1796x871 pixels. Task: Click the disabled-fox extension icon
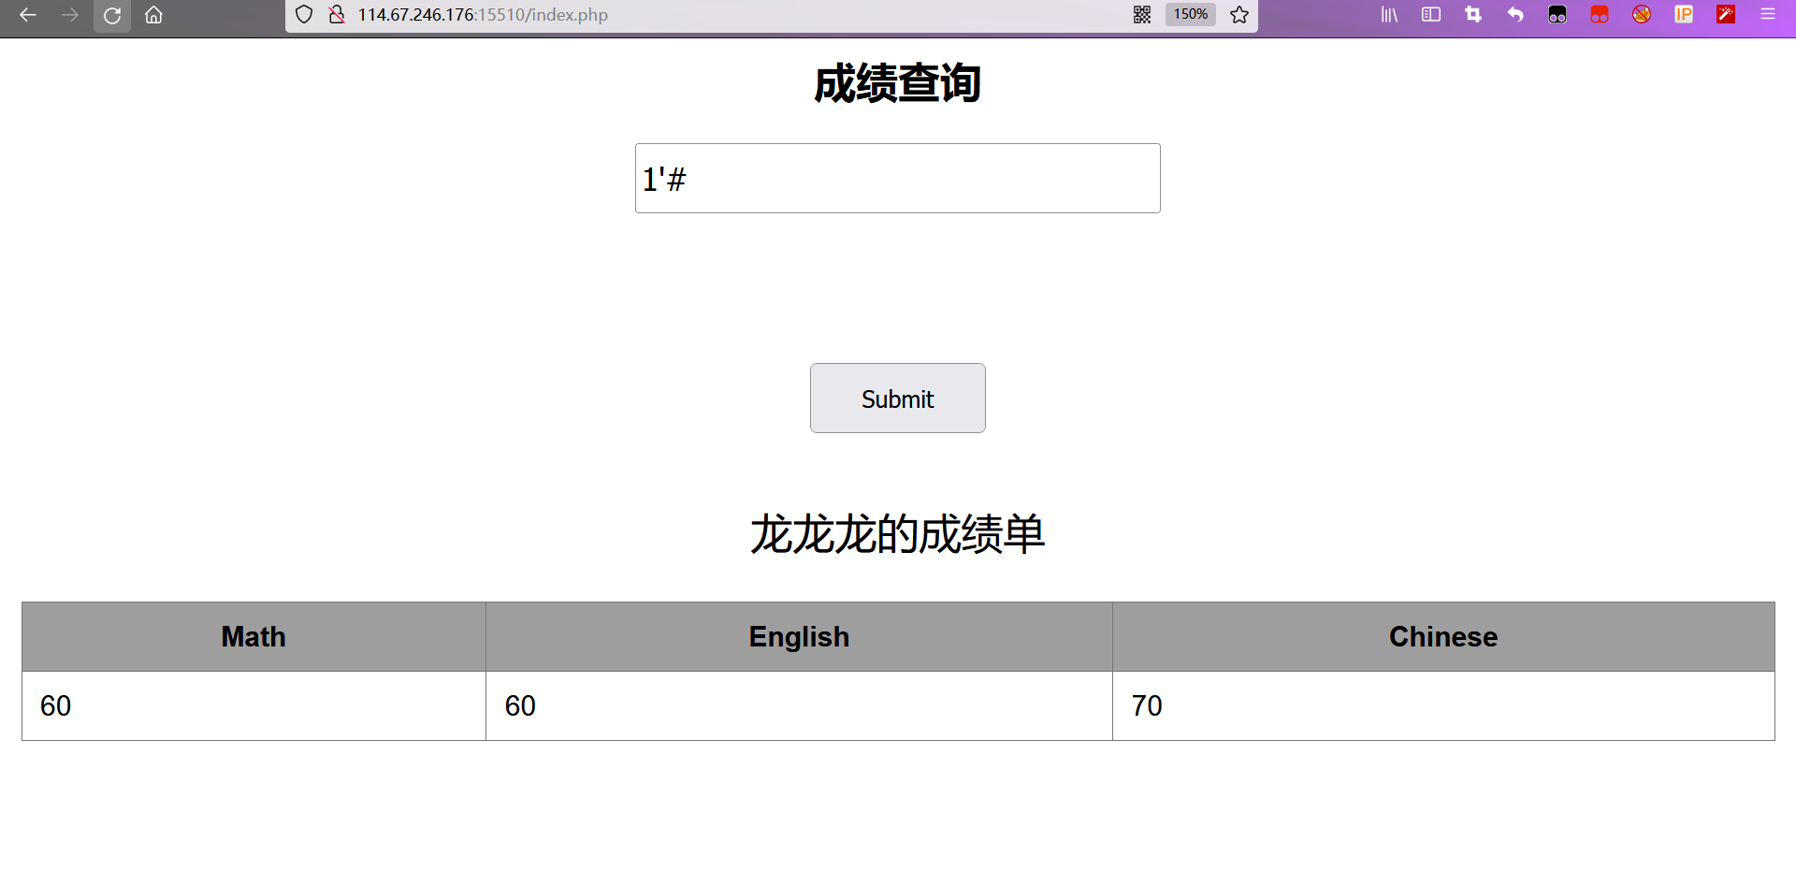pyautogui.click(x=1642, y=15)
